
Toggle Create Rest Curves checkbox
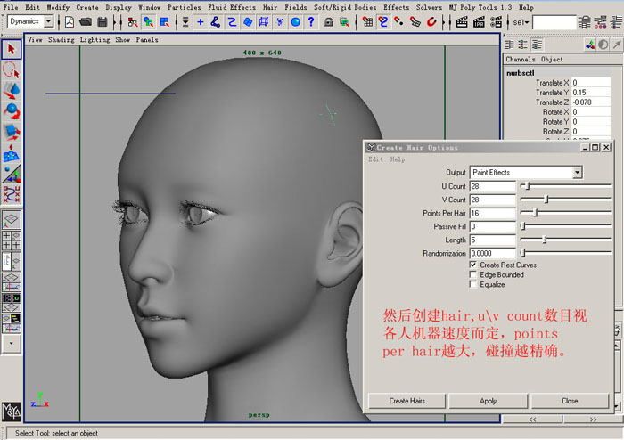coord(472,265)
